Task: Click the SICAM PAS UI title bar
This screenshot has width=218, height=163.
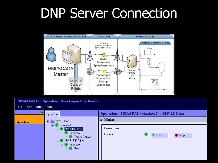Action: pyautogui.click(x=111, y=101)
